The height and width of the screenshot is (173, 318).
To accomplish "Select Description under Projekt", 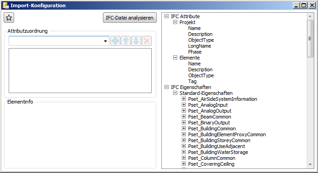I will tap(200, 34).
